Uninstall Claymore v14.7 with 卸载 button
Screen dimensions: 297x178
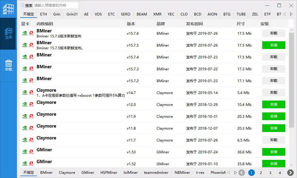click(x=274, y=93)
